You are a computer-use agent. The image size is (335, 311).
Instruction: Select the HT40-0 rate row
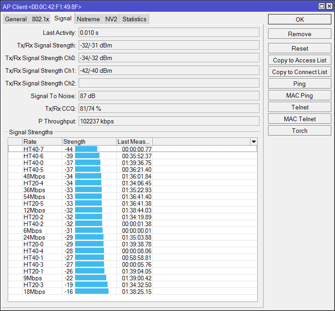(132, 163)
